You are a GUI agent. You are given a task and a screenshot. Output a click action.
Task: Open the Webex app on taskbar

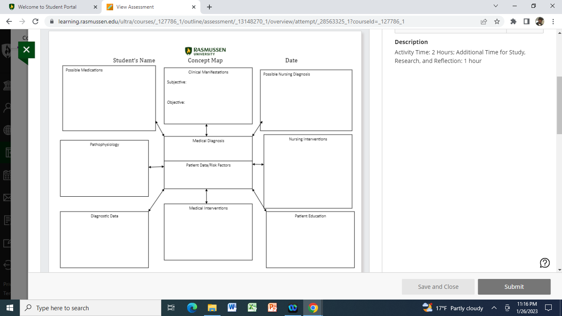click(x=293, y=308)
